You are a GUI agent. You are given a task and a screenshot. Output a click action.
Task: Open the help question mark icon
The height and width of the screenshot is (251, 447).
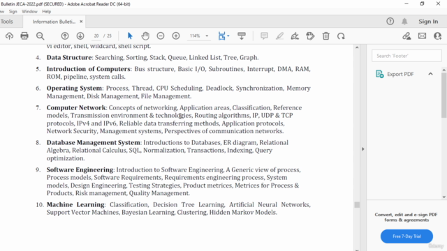[x=390, y=22]
